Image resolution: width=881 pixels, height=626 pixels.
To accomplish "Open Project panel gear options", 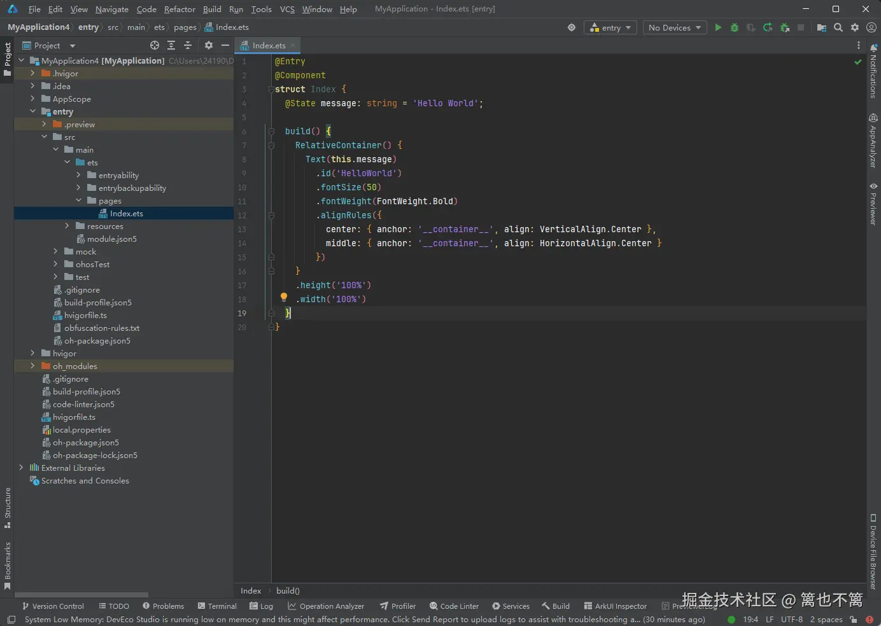I will 209,45.
